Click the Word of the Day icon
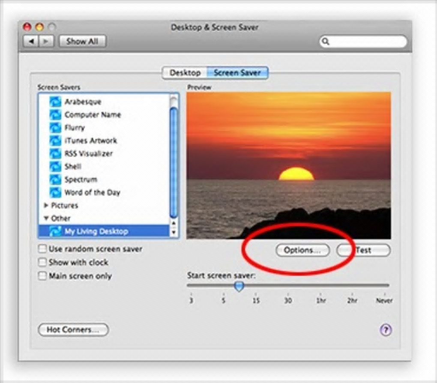The image size is (437, 383). coord(55,192)
